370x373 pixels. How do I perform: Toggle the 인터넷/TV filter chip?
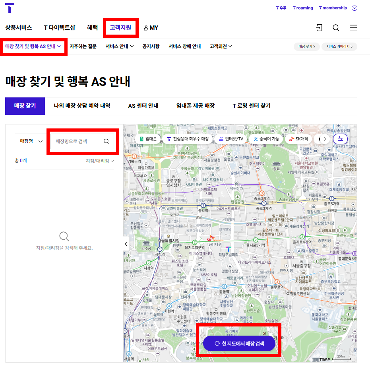(231, 139)
